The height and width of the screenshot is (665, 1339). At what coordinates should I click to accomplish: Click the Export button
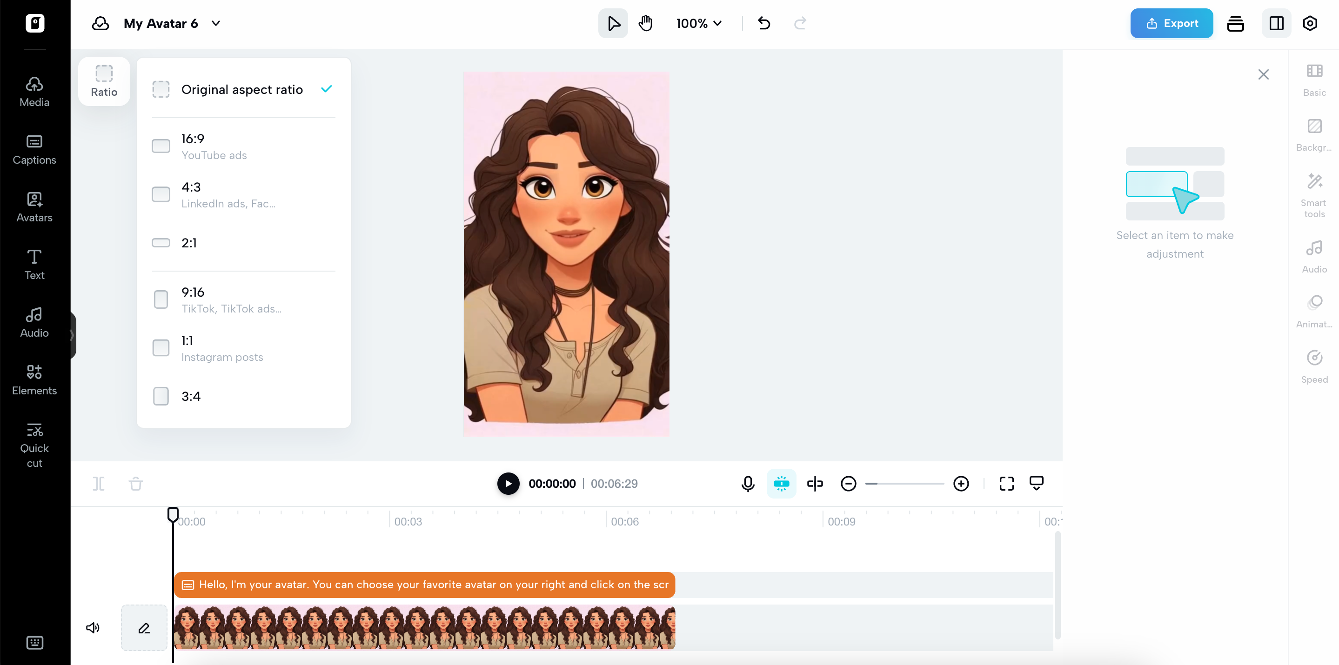(x=1171, y=23)
